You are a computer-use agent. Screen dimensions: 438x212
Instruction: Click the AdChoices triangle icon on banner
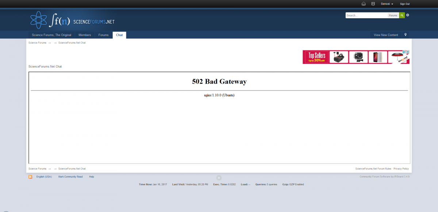[x=404, y=52]
